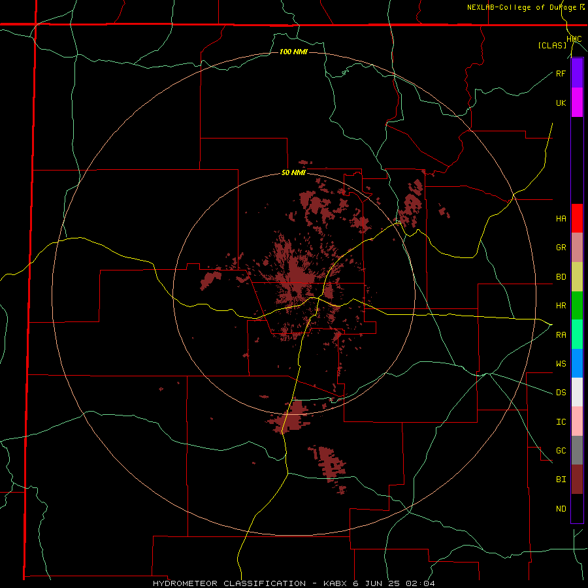Pick the light green RA legend swatch

click(577, 335)
